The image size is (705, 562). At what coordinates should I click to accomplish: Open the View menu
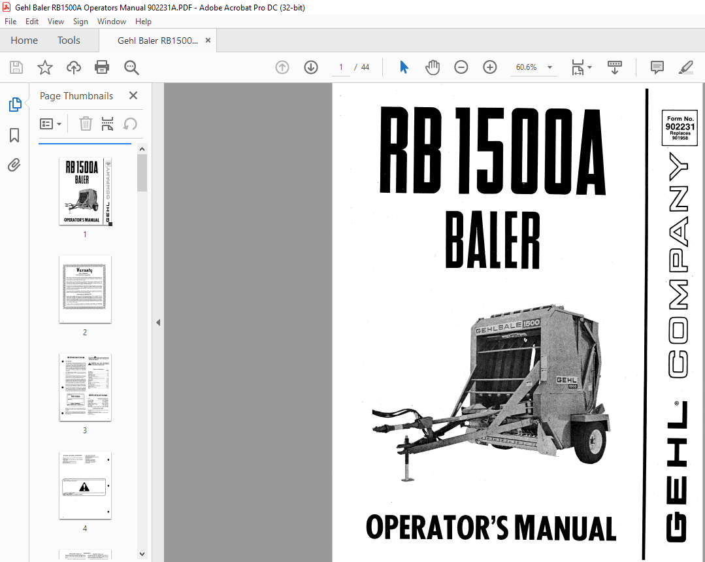click(x=56, y=21)
